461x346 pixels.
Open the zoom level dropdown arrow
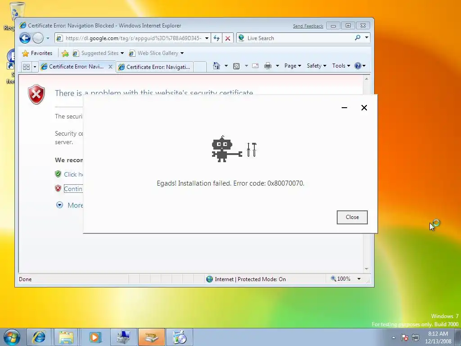[359, 278]
